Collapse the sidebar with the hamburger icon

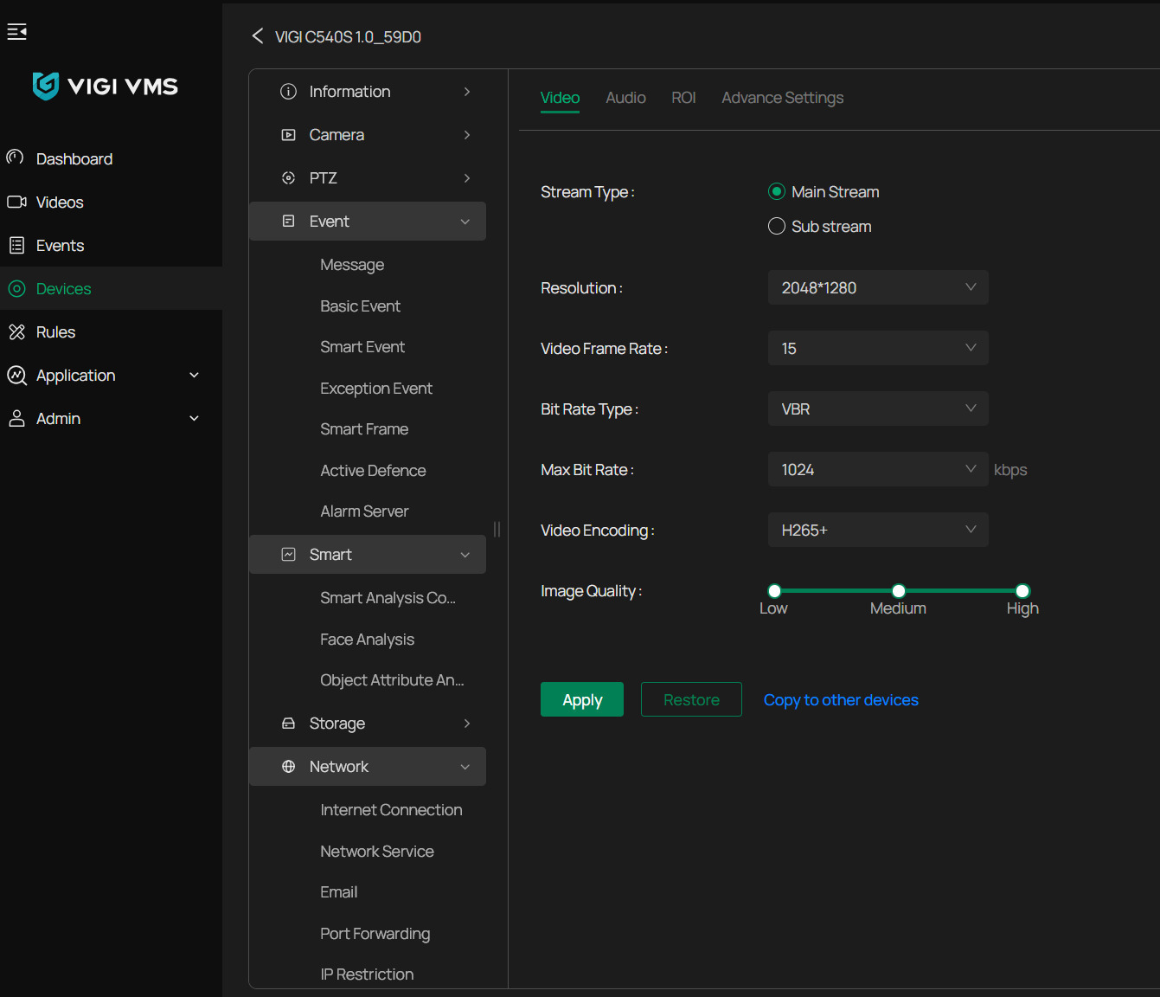click(x=16, y=32)
